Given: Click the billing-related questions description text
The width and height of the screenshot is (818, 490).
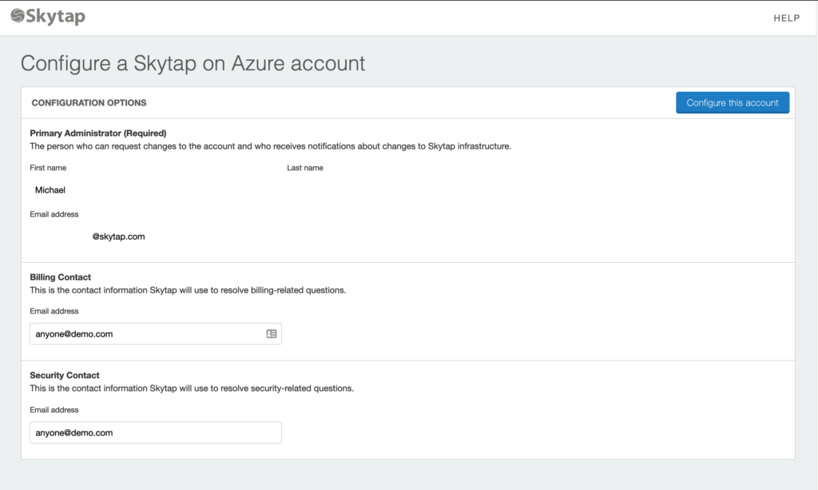Looking at the screenshot, I should tap(188, 290).
